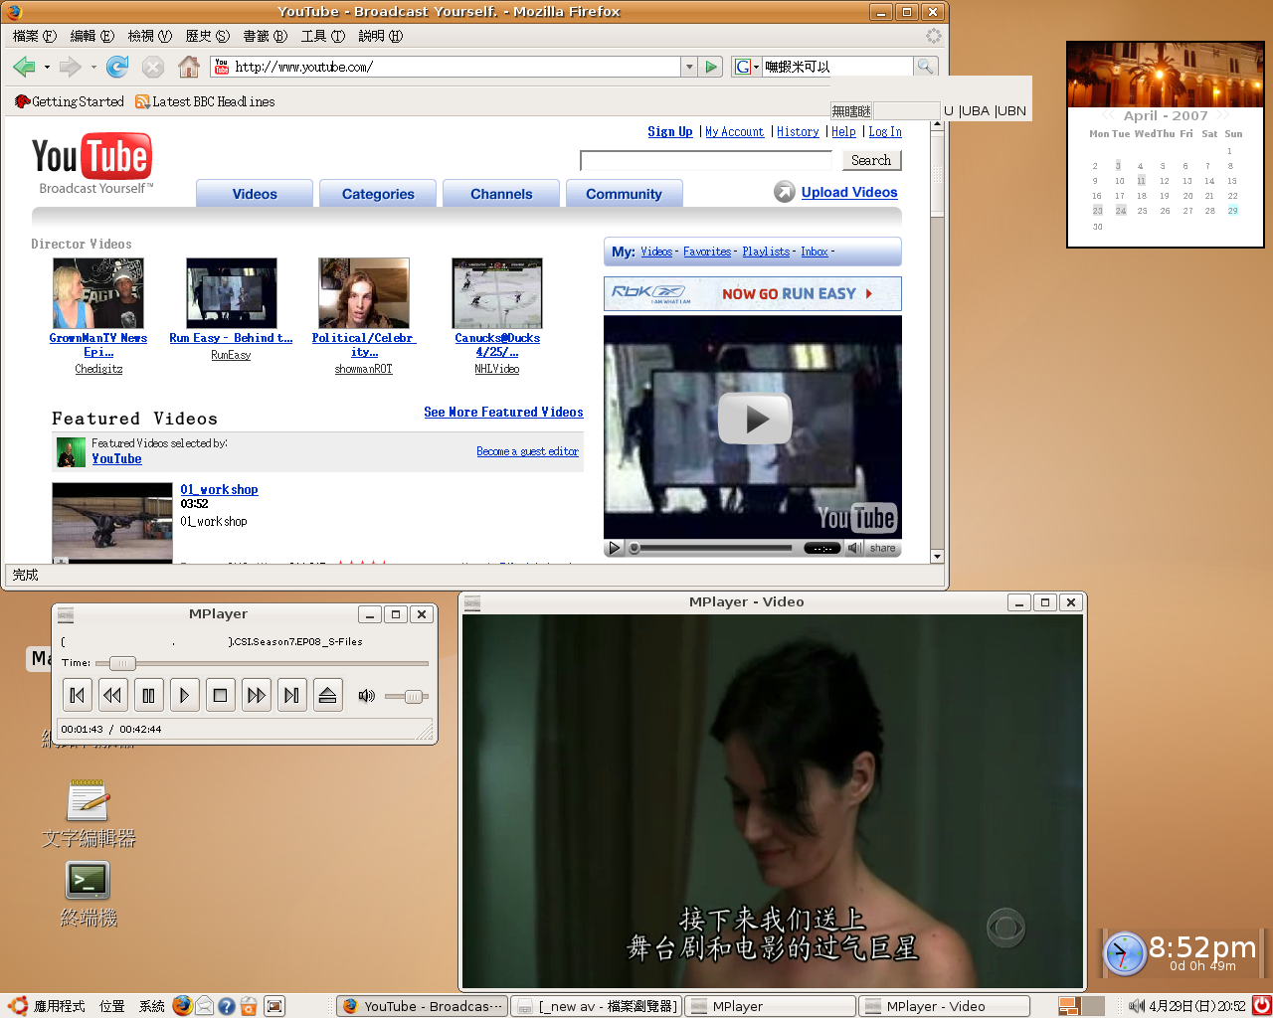The image size is (1273, 1018).
Task: Click the red power button in the panel
Action: [x=1261, y=1006]
